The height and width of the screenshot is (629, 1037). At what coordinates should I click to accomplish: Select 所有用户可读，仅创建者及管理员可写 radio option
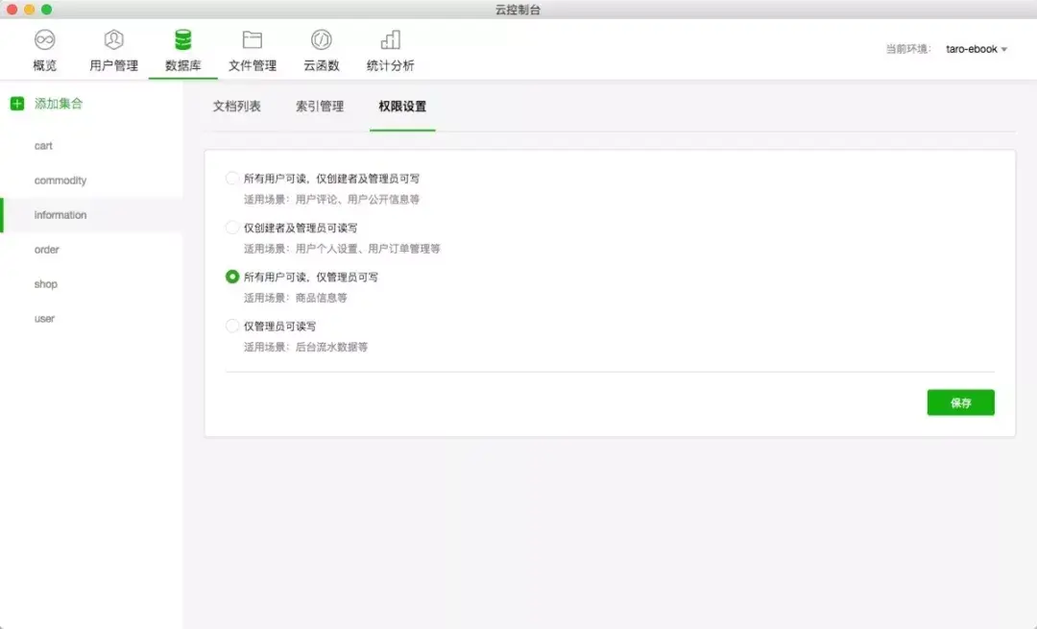[x=232, y=179]
